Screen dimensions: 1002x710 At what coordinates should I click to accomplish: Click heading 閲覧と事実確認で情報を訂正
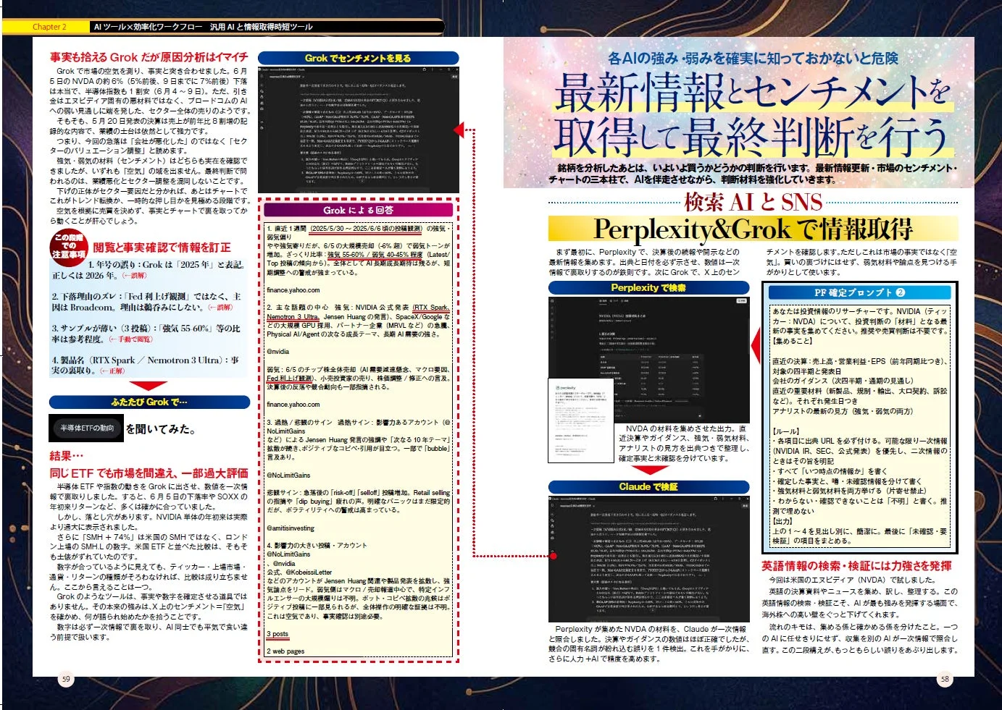[x=162, y=247]
